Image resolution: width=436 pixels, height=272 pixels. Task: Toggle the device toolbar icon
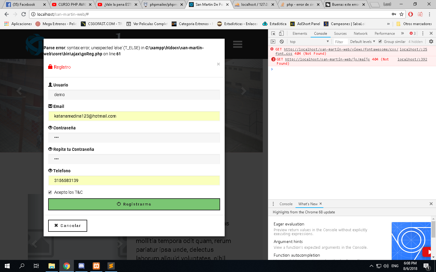pos(281,34)
